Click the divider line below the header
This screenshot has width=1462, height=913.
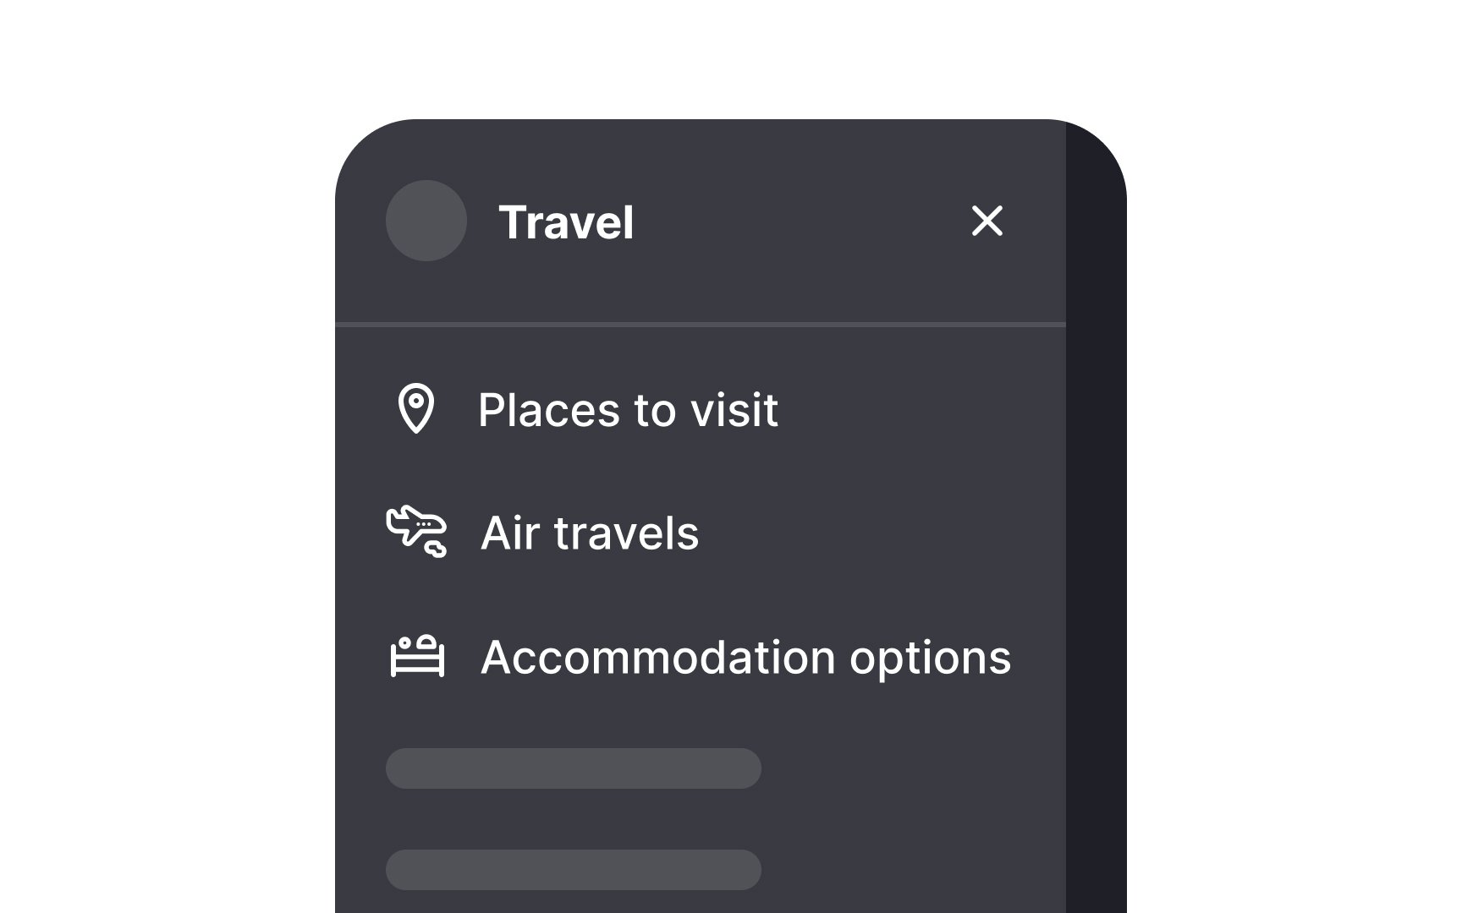pyautogui.click(x=701, y=324)
